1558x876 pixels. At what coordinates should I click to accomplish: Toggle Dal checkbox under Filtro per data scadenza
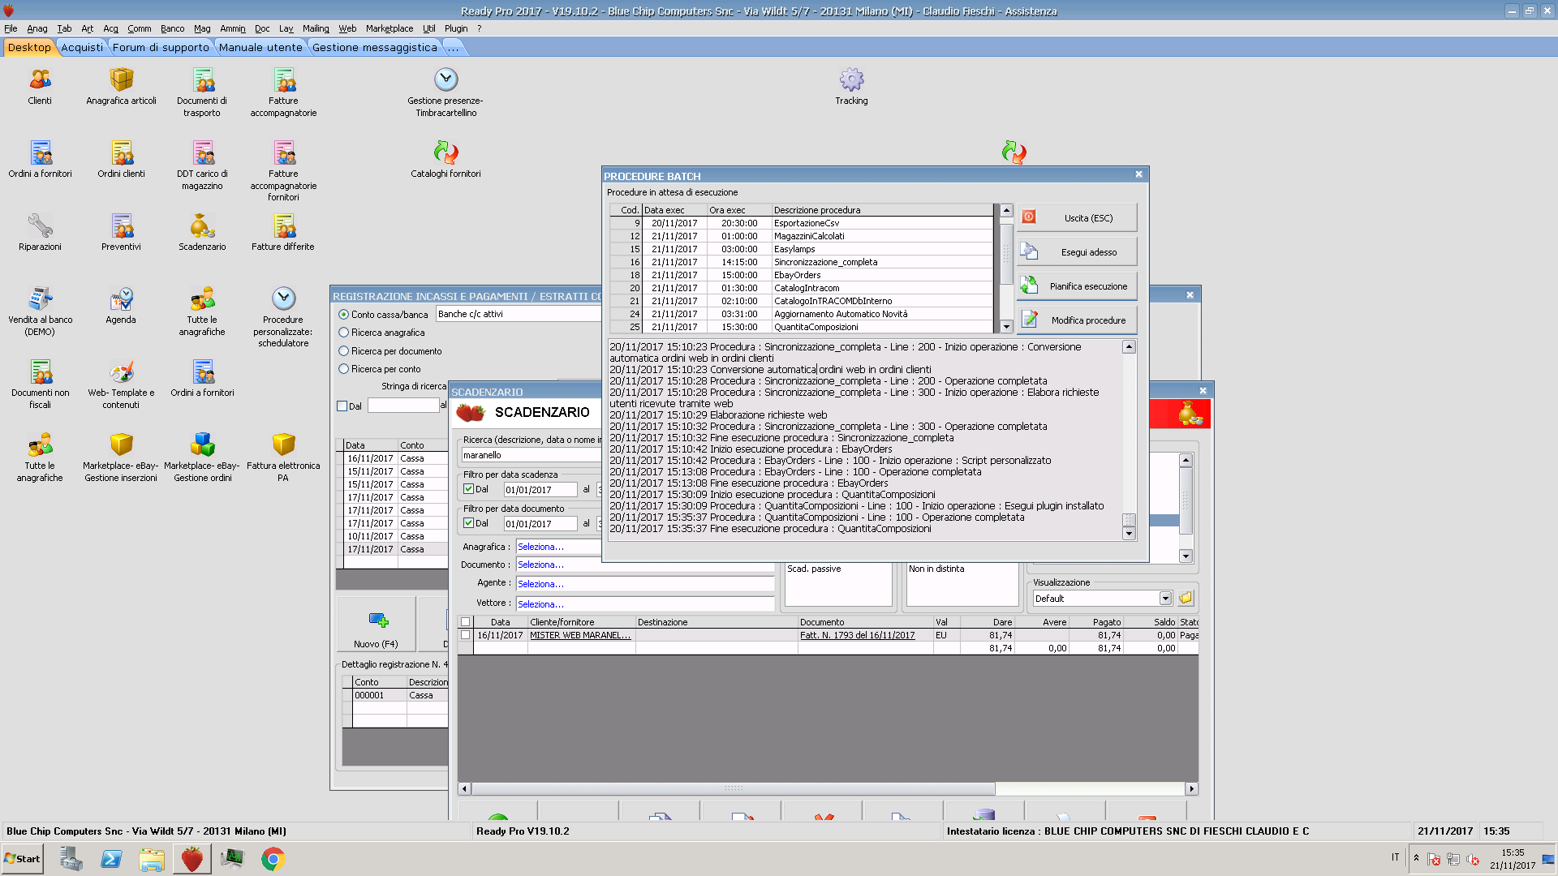[x=468, y=489]
